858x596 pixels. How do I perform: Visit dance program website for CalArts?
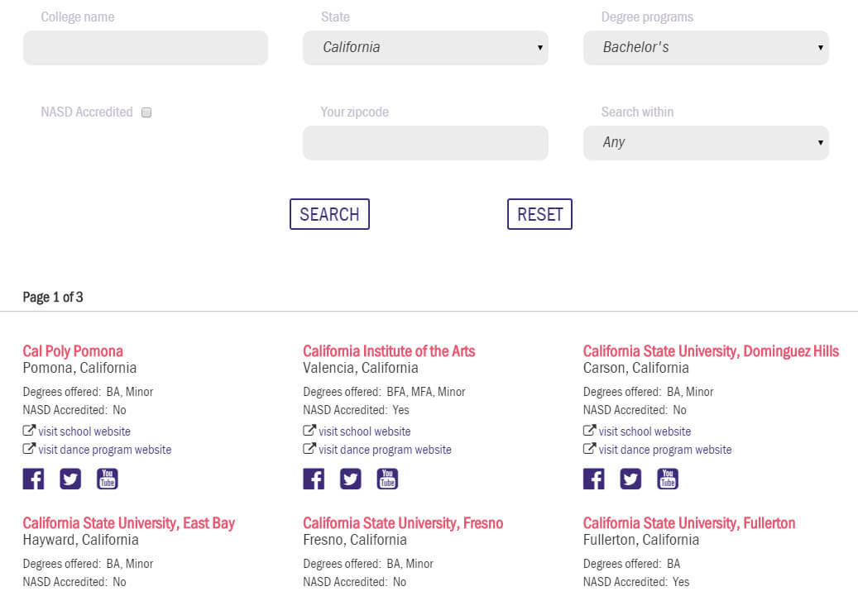[385, 450]
